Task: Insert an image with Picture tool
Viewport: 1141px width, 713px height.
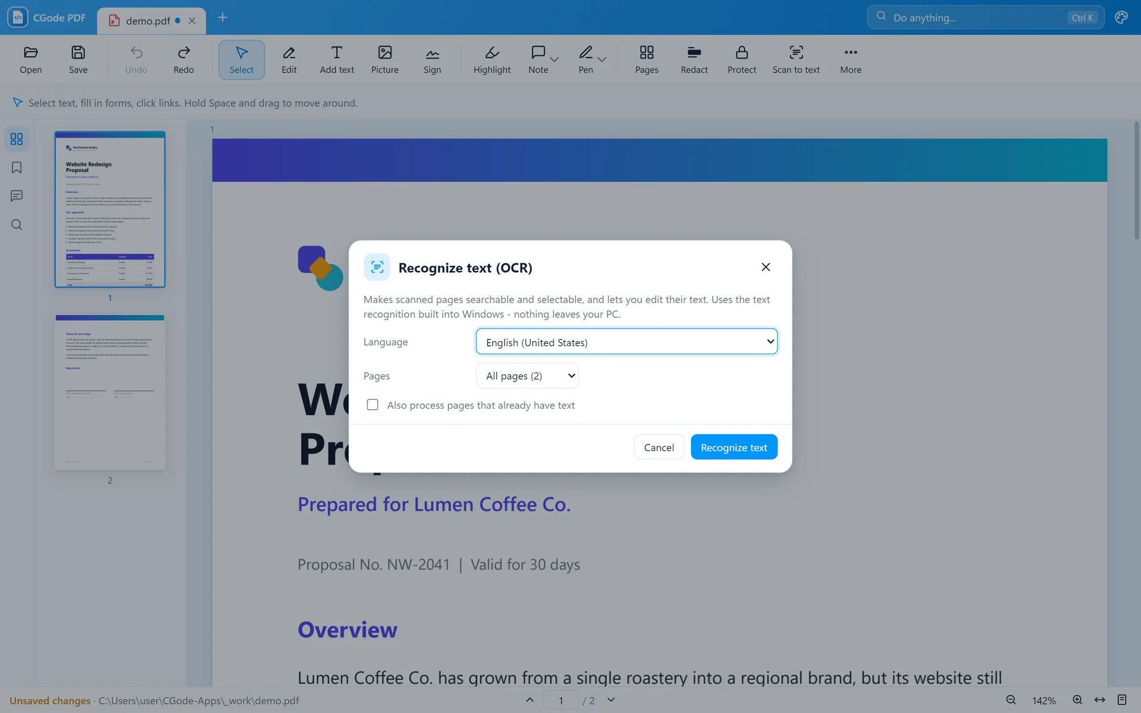Action: point(384,59)
